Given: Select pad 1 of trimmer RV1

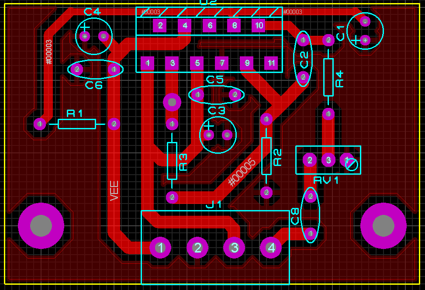Looking at the screenshot, I should pos(347,160).
